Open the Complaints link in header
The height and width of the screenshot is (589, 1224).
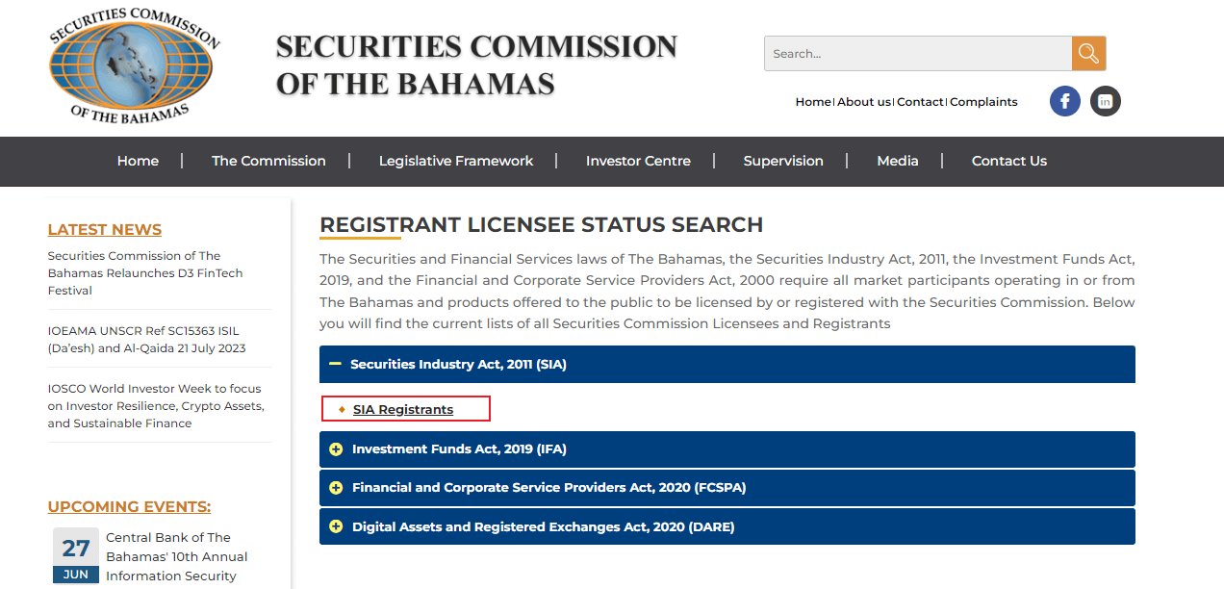[x=983, y=102]
